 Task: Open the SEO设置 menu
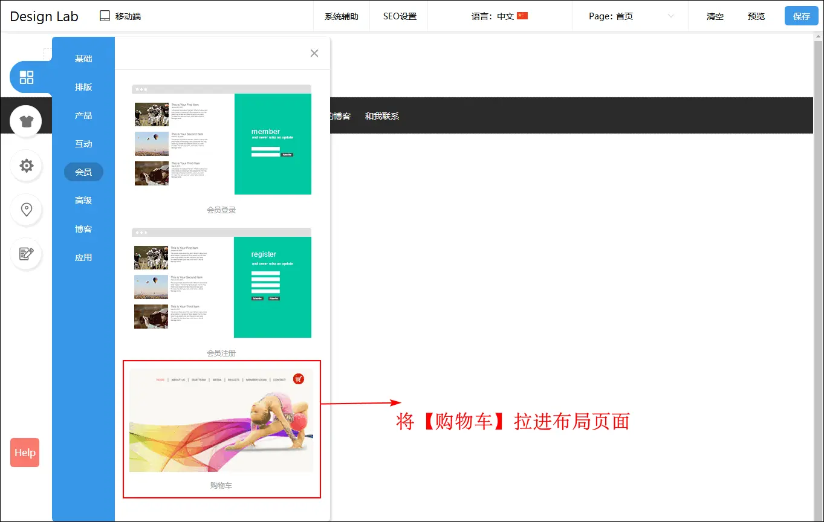pos(400,16)
